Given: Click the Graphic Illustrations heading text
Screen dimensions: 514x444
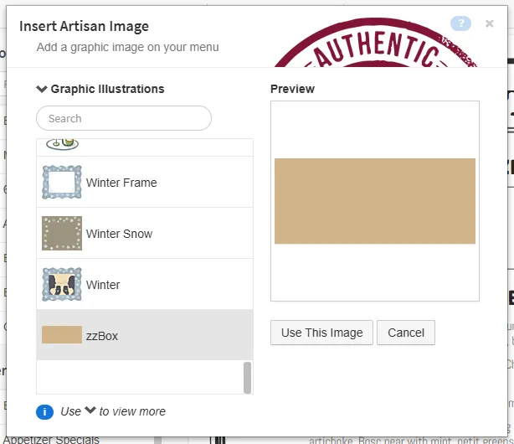Looking at the screenshot, I should (x=107, y=89).
